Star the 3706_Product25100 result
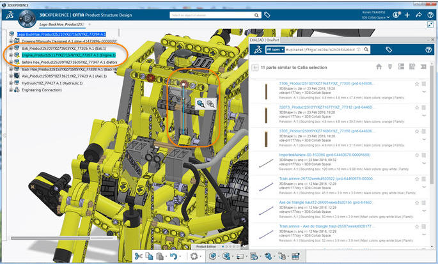Screen dimensions: 438x264 (417, 84)
